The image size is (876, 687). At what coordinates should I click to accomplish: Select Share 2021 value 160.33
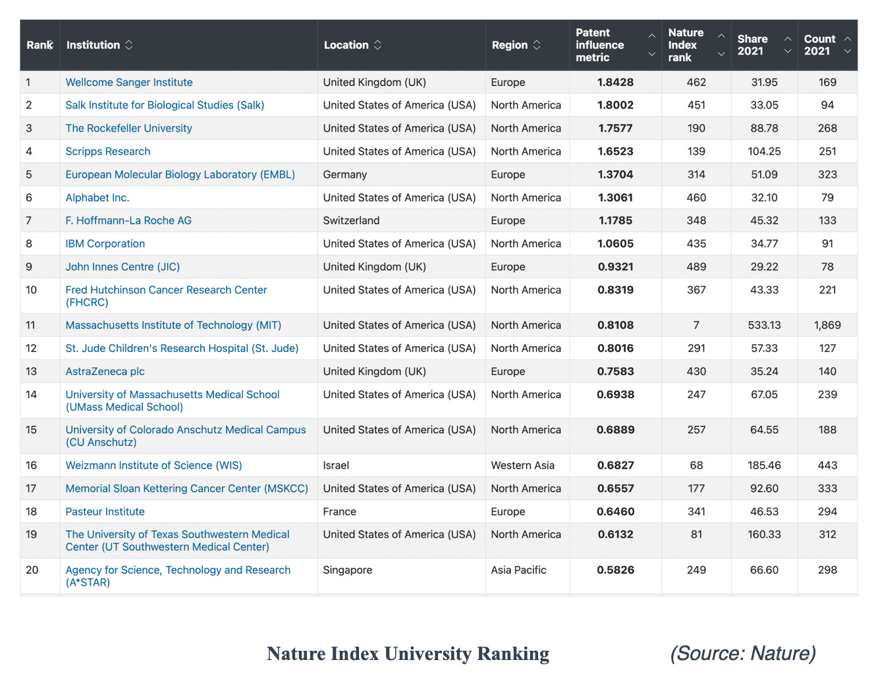click(764, 534)
